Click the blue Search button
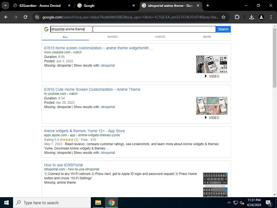Viewport: 277px width, 208px height. [x=223, y=29]
